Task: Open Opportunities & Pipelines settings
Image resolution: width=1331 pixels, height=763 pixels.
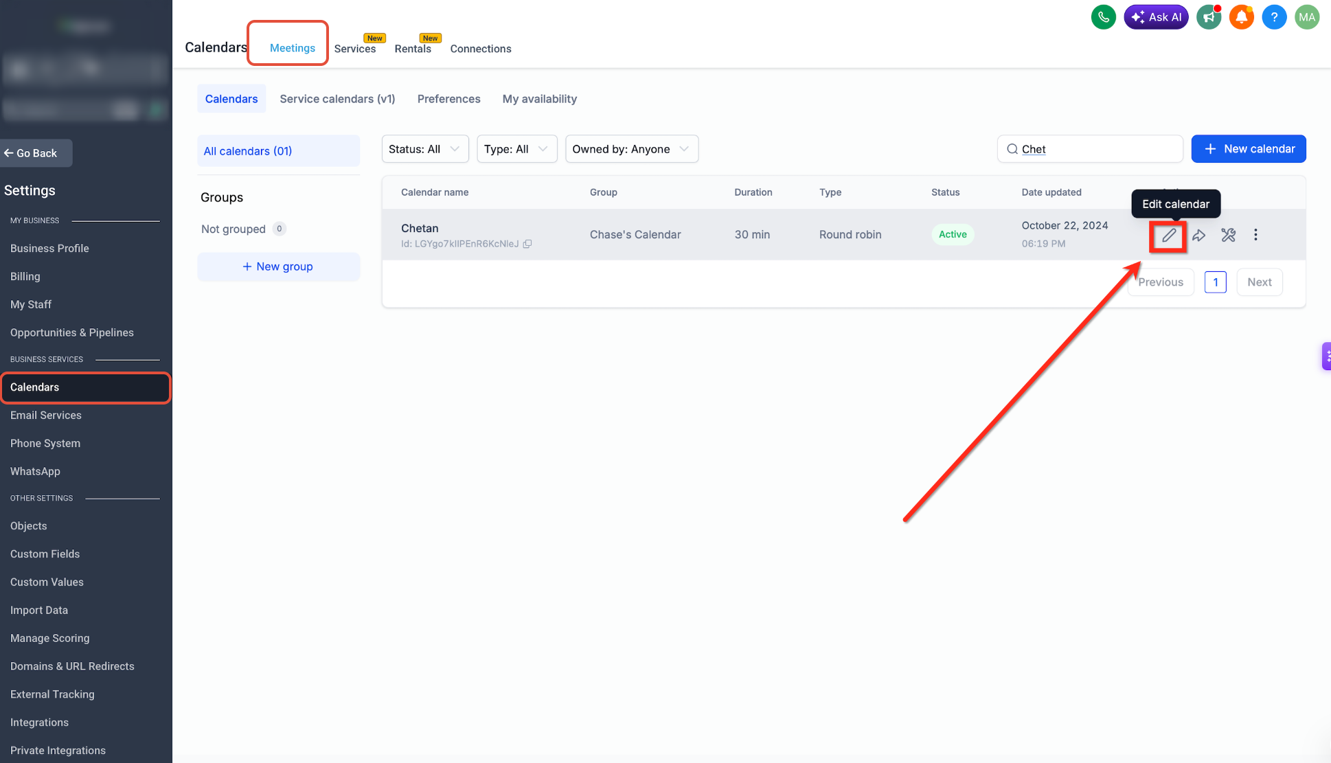Action: tap(72, 332)
